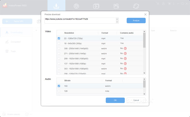Click the Resolution column header

69,33
